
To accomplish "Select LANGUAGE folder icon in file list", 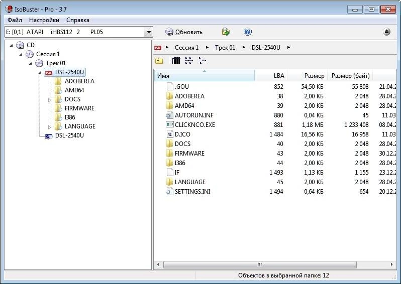I will [x=169, y=182].
